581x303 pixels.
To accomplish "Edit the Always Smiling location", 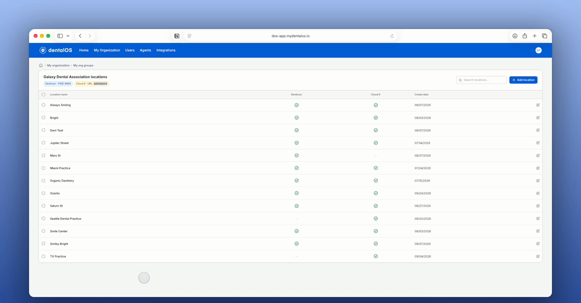I will [538, 105].
